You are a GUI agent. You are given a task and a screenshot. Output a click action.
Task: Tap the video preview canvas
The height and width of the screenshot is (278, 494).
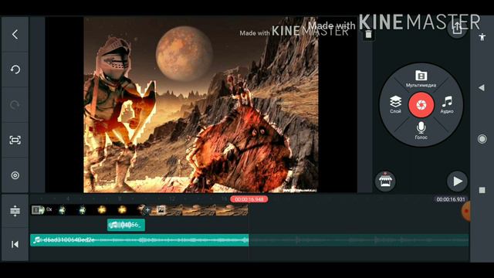(201, 104)
